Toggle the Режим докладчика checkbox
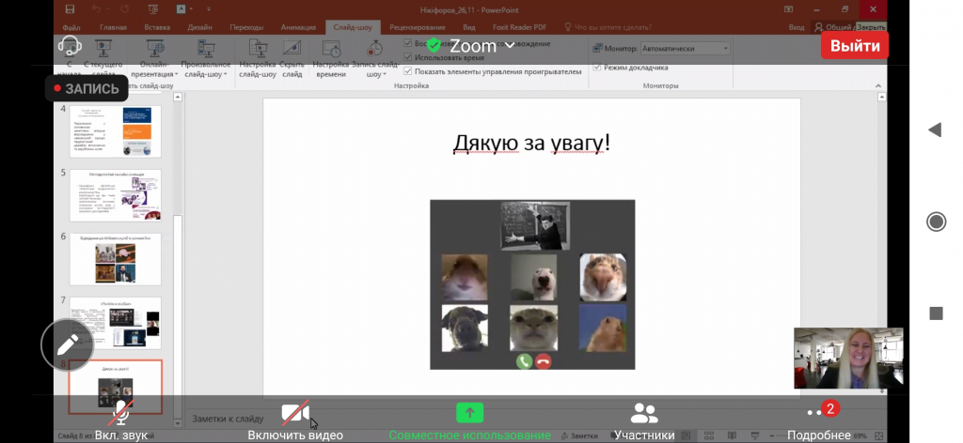This screenshot has height=443, width=963. [597, 68]
